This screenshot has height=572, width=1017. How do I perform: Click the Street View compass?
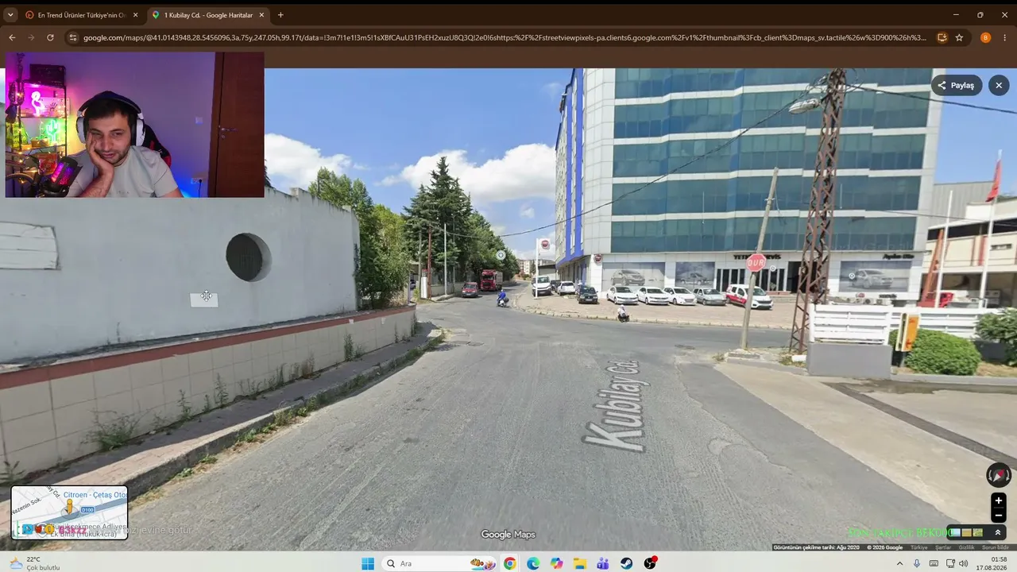(999, 475)
